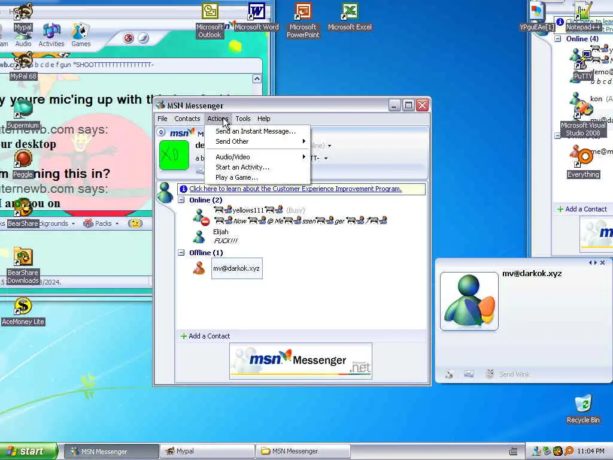Click Add a Contact in right-side window
Viewport: 613px width, 460px height.
tap(582, 209)
